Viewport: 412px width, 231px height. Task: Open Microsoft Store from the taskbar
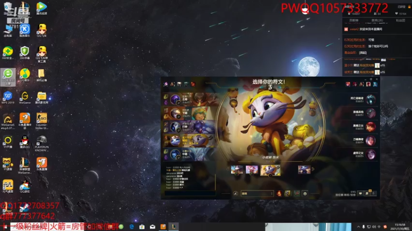click(x=142, y=226)
